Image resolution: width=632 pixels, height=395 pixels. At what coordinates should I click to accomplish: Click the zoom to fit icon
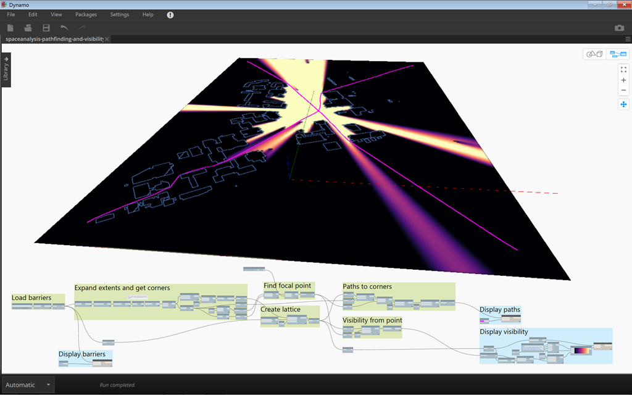(x=623, y=70)
